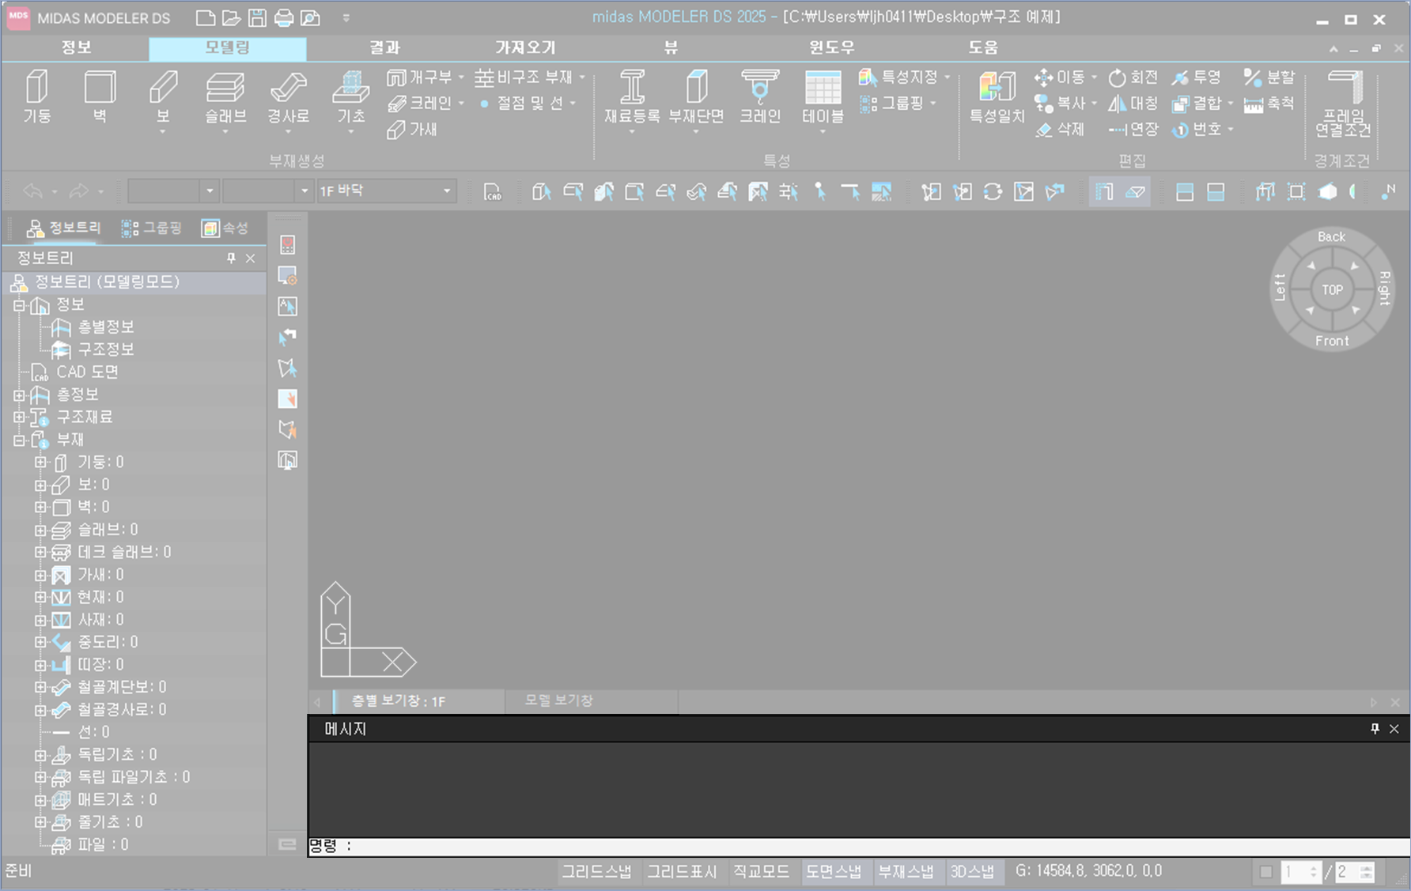Switch to the 그룹핑 panel tab
Viewport: 1411px width, 891px height.
click(x=151, y=228)
